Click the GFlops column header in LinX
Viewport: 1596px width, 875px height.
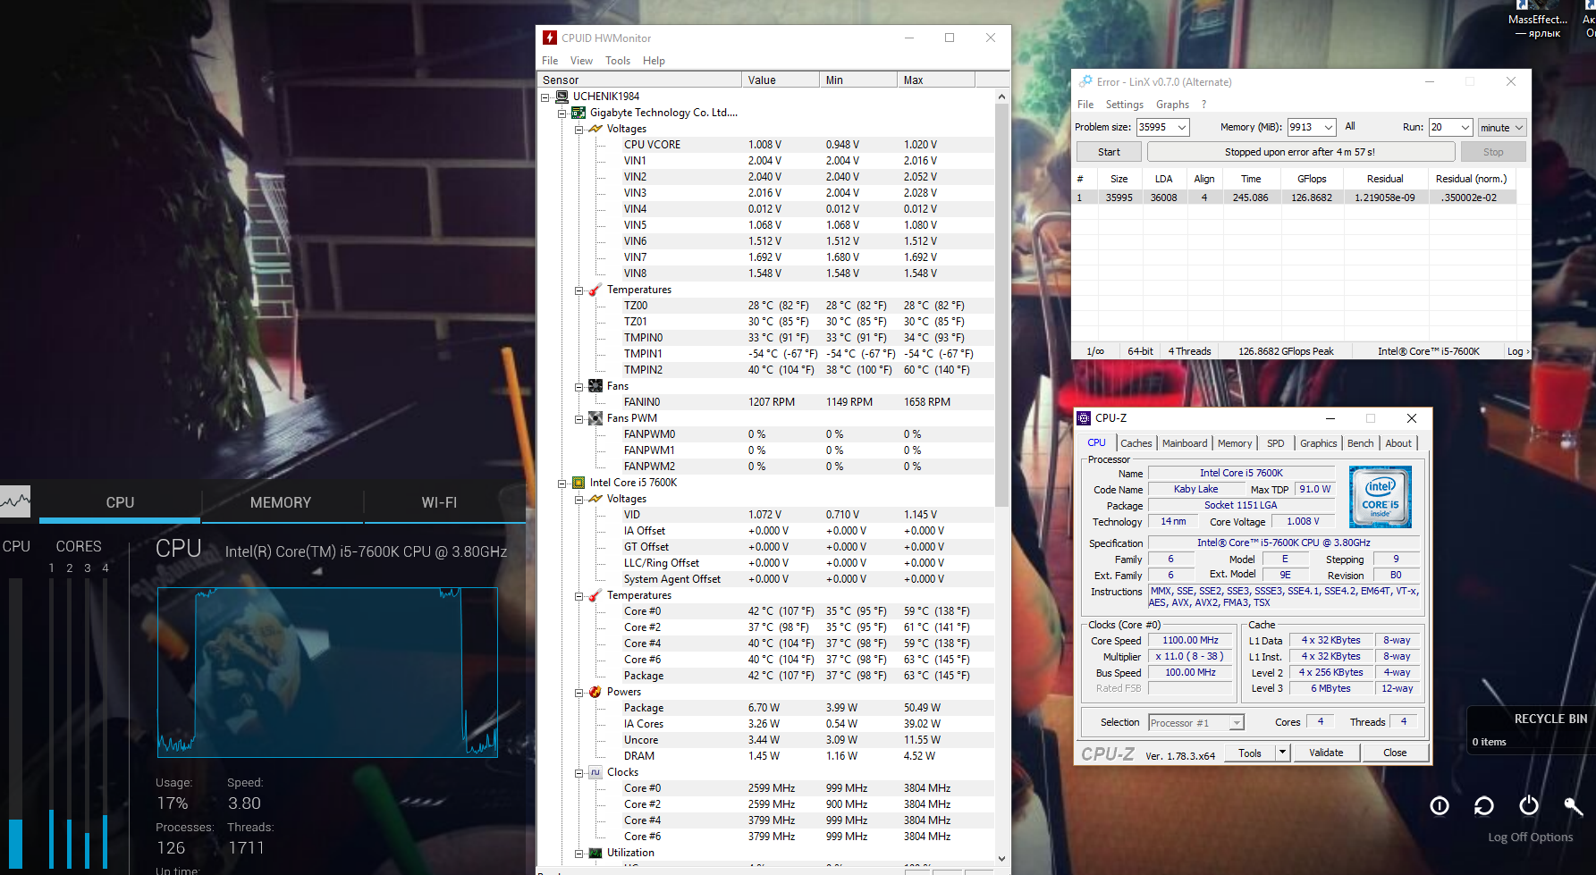click(x=1312, y=179)
